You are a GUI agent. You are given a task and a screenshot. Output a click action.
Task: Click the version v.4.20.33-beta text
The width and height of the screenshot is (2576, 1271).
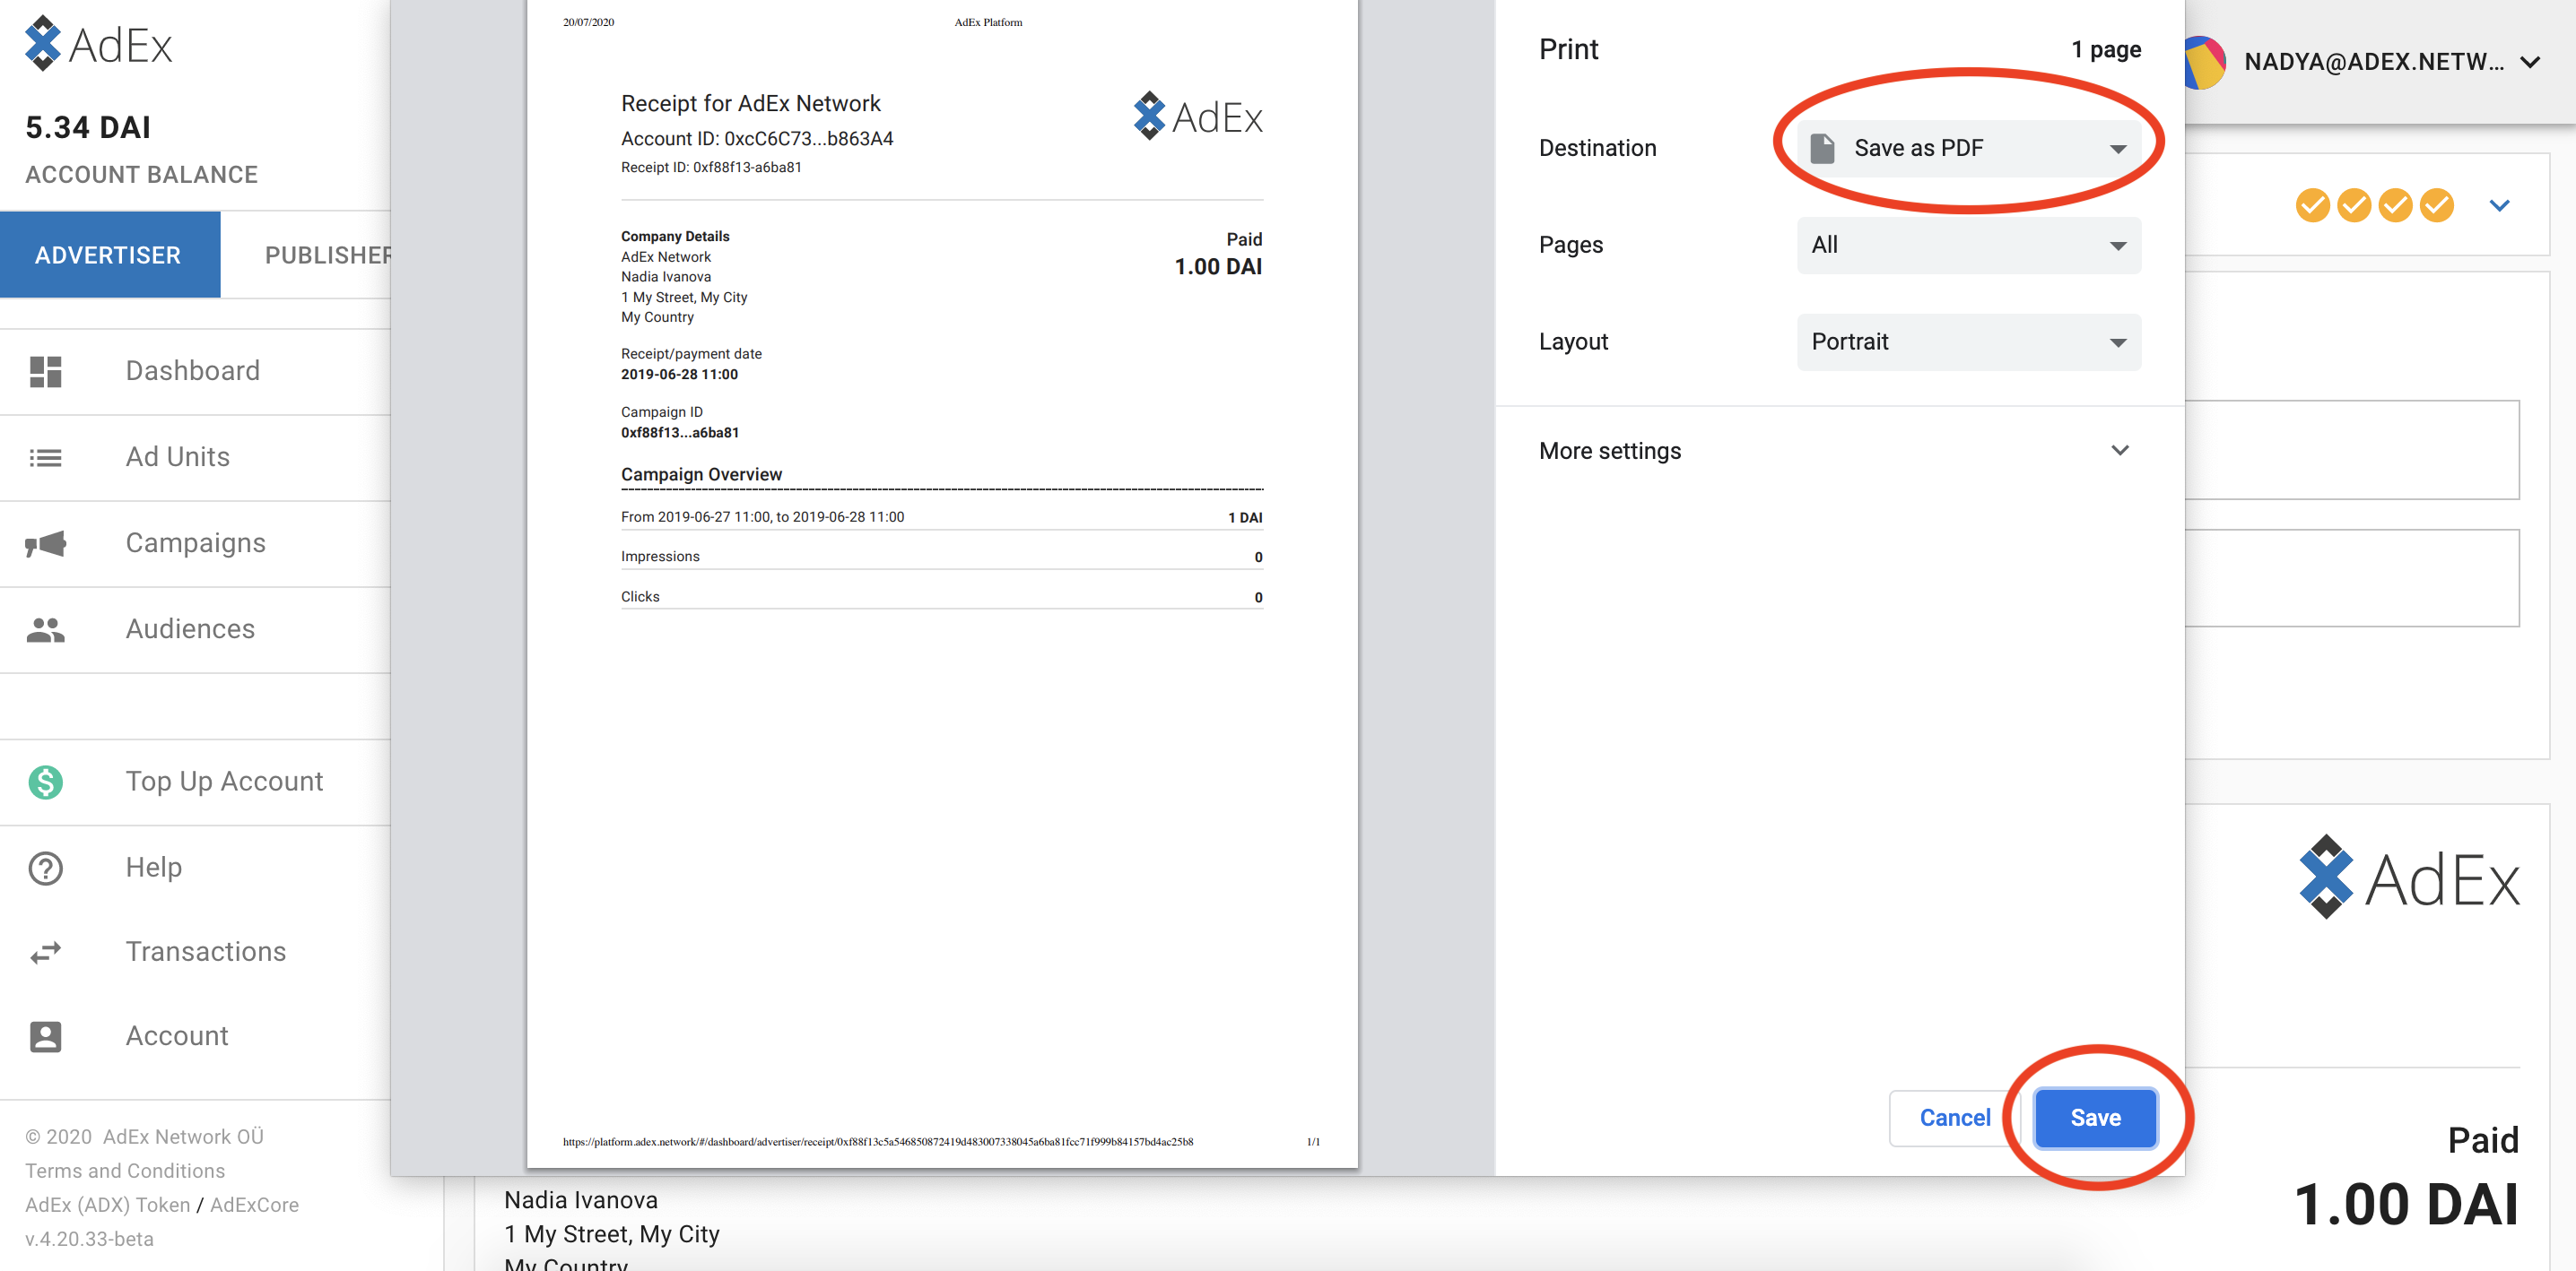(x=89, y=1238)
